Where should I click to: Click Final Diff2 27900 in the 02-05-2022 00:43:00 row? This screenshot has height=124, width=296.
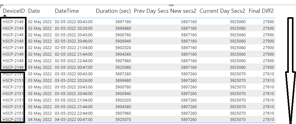coord(268,22)
